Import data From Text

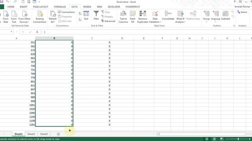click(x=14, y=17)
